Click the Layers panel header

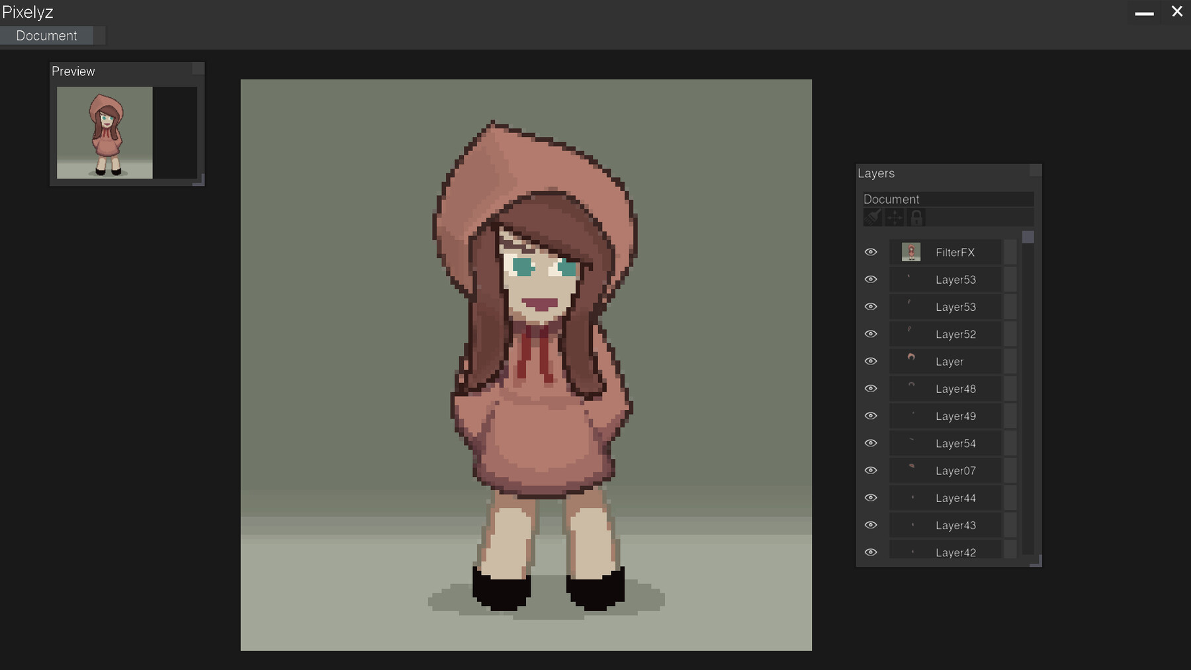point(877,173)
